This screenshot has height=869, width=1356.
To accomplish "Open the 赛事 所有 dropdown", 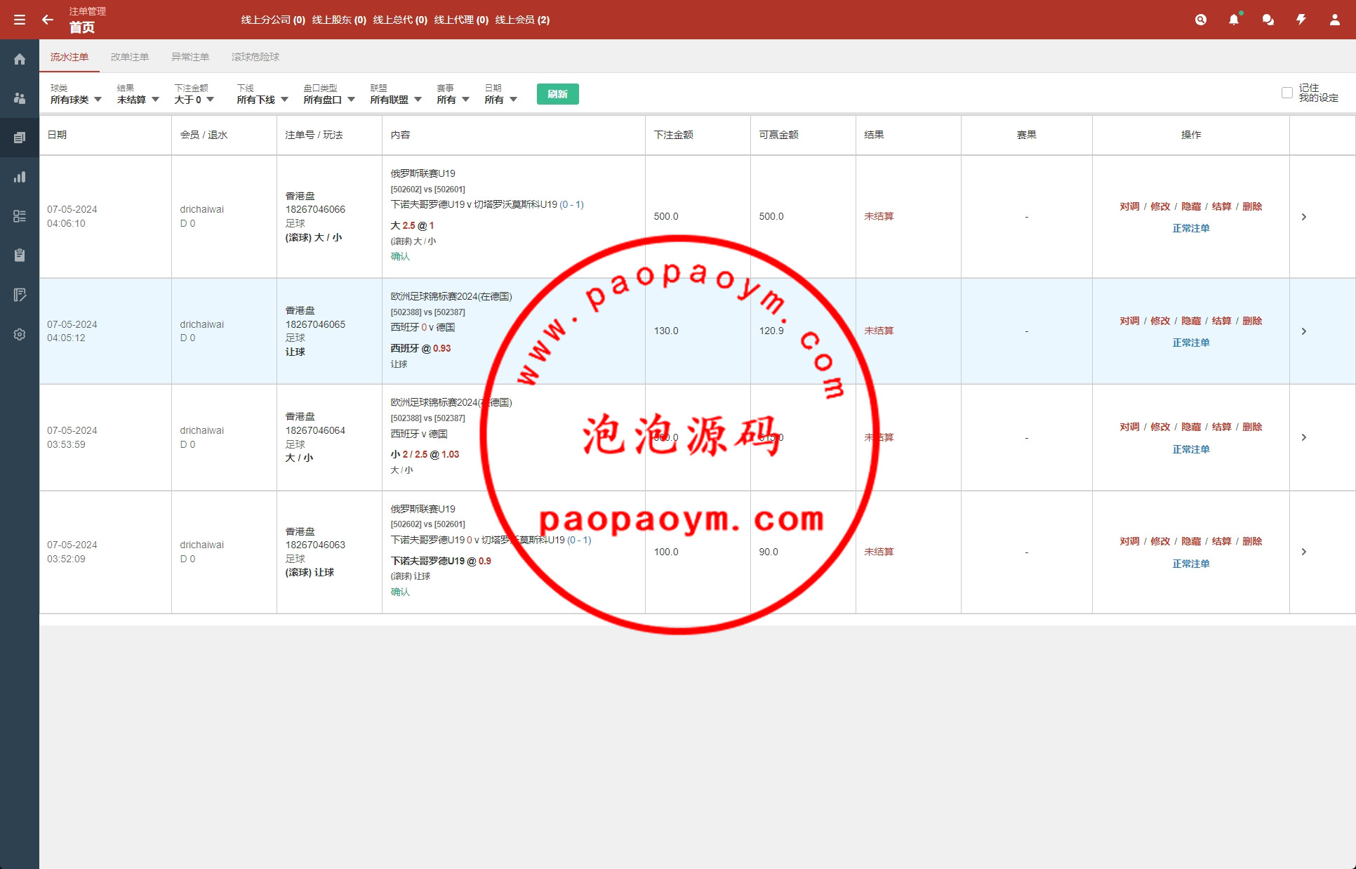I will click(x=453, y=94).
